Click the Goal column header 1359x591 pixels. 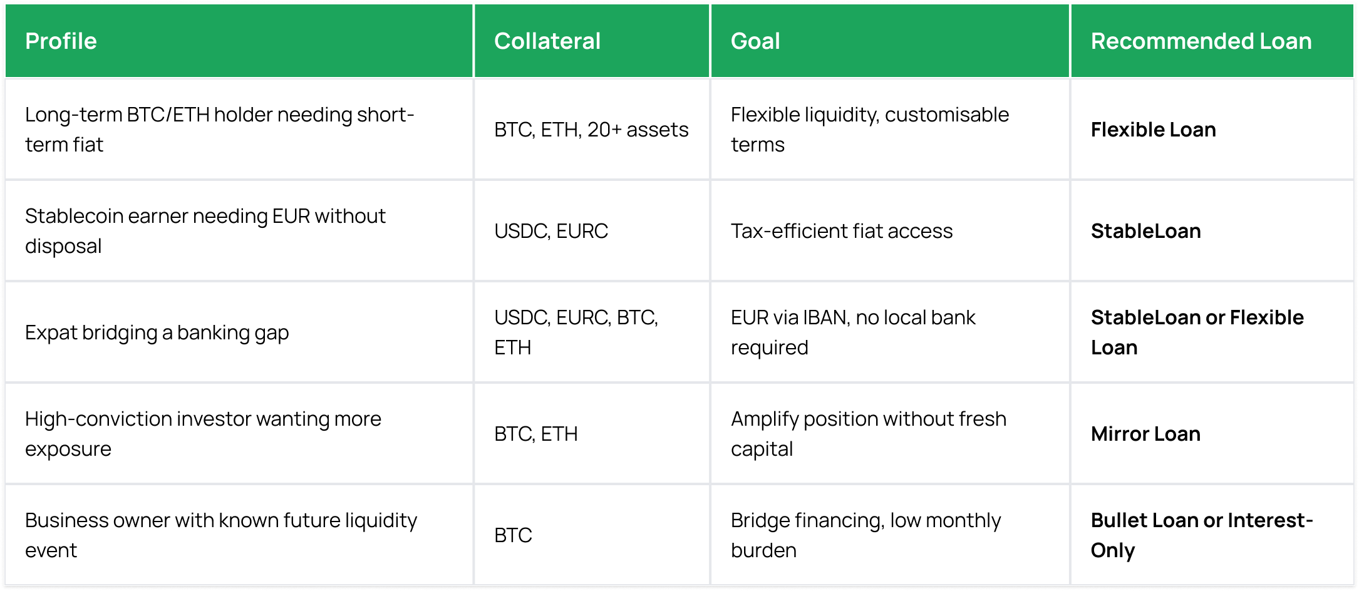click(755, 41)
